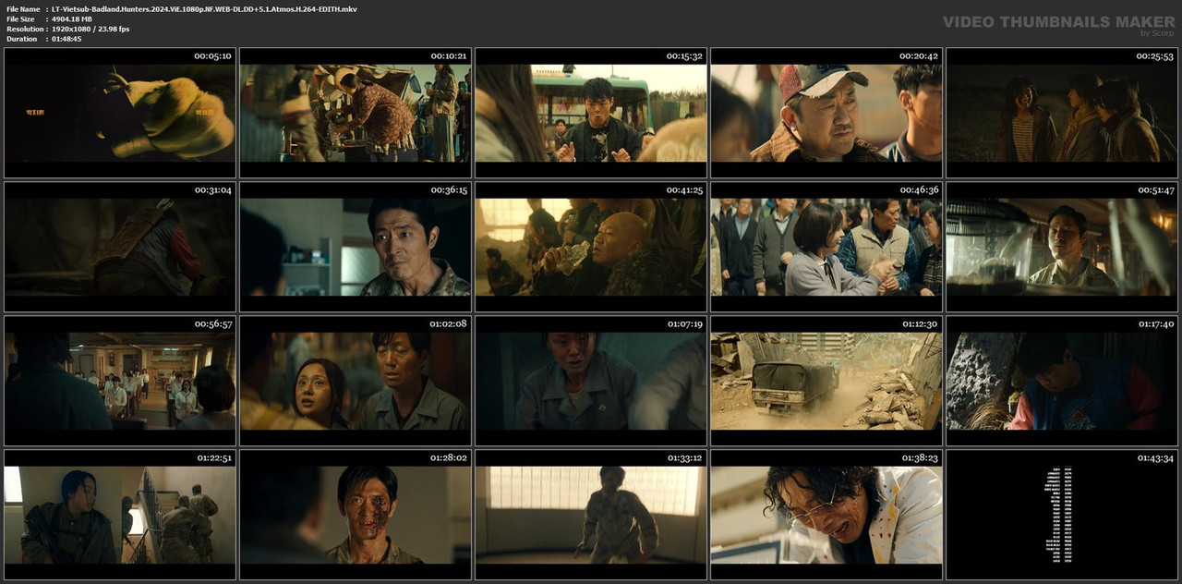The height and width of the screenshot is (584, 1182).
Task: Select the credits frame at 01:43:34
Action: coord(1062,515)
